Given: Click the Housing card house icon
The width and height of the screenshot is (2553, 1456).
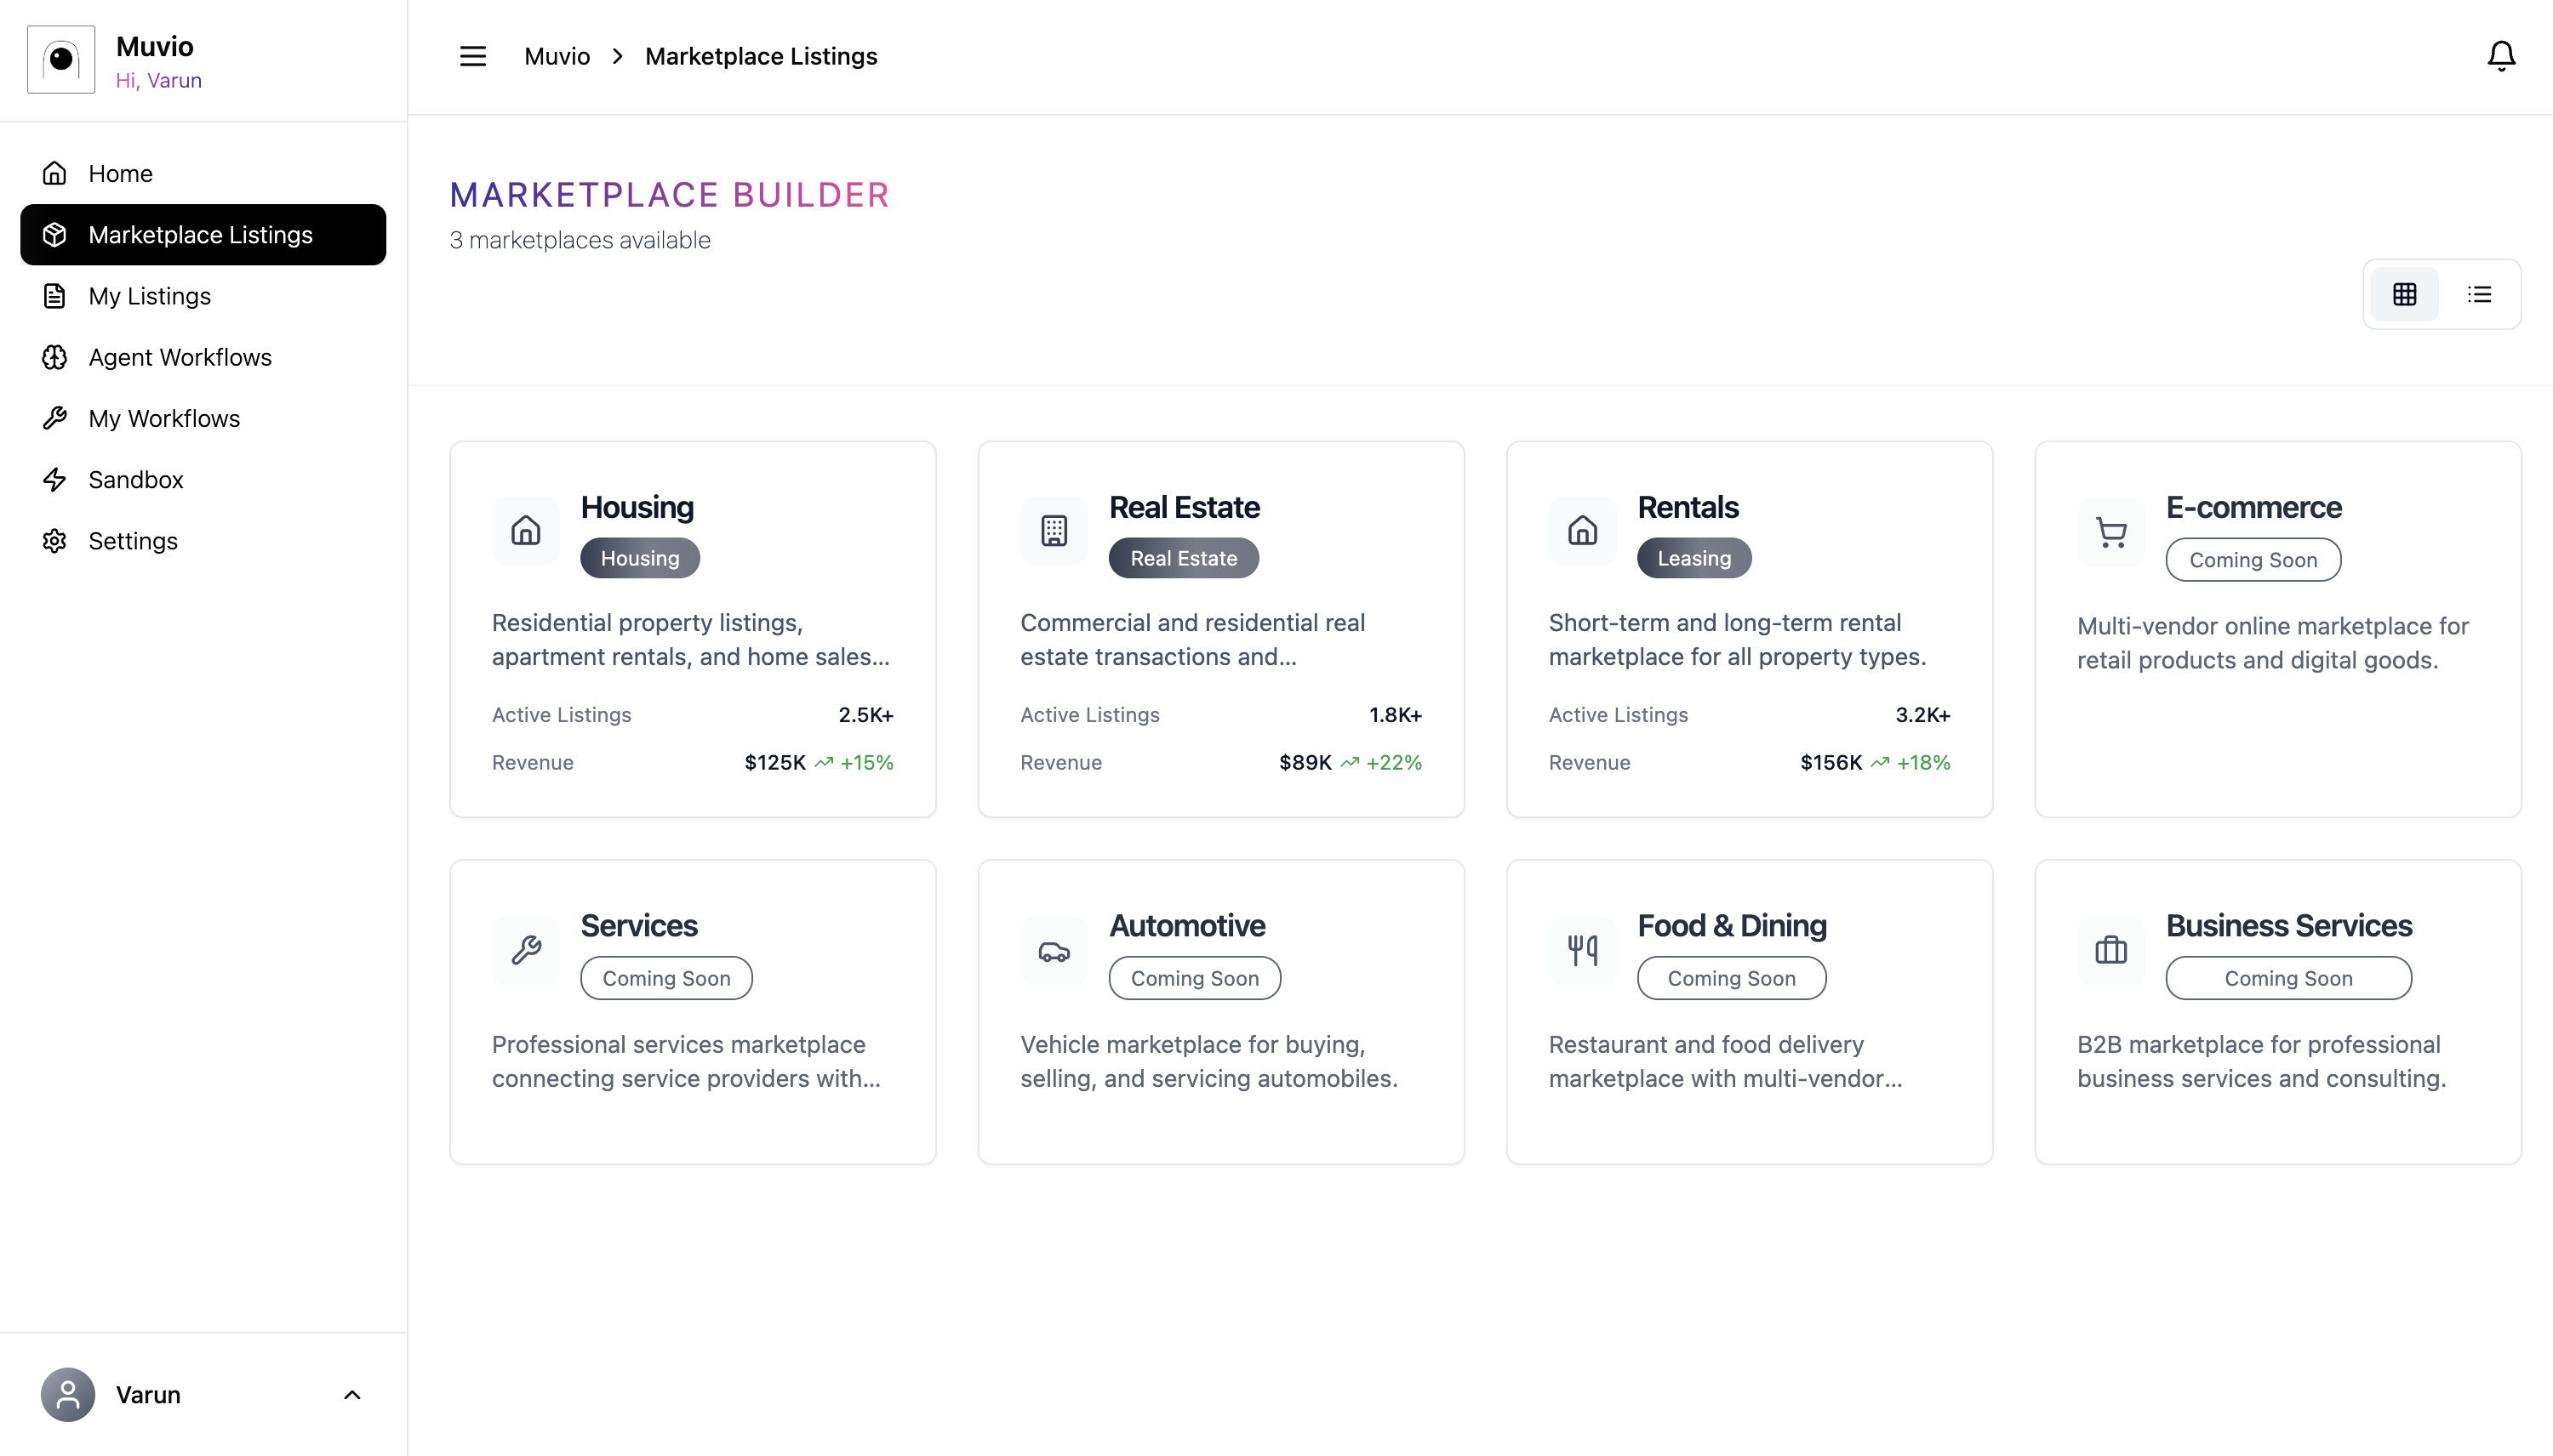Looking at the screenshot, I should 525,530.
